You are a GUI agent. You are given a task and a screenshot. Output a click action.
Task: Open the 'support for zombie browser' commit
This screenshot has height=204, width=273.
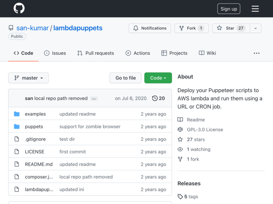(90, 127)
